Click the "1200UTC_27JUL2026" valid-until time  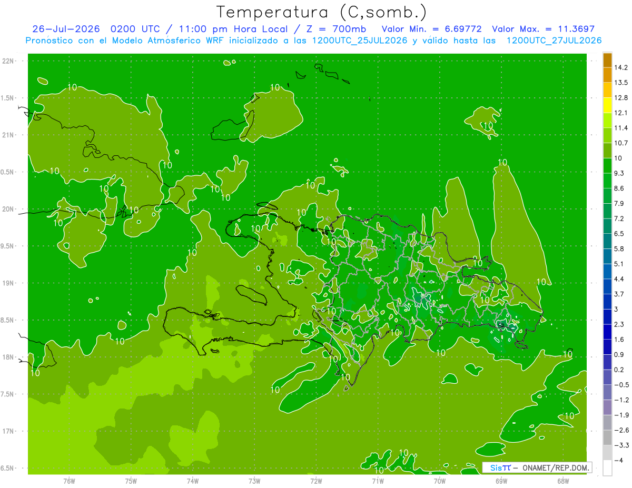554,41
